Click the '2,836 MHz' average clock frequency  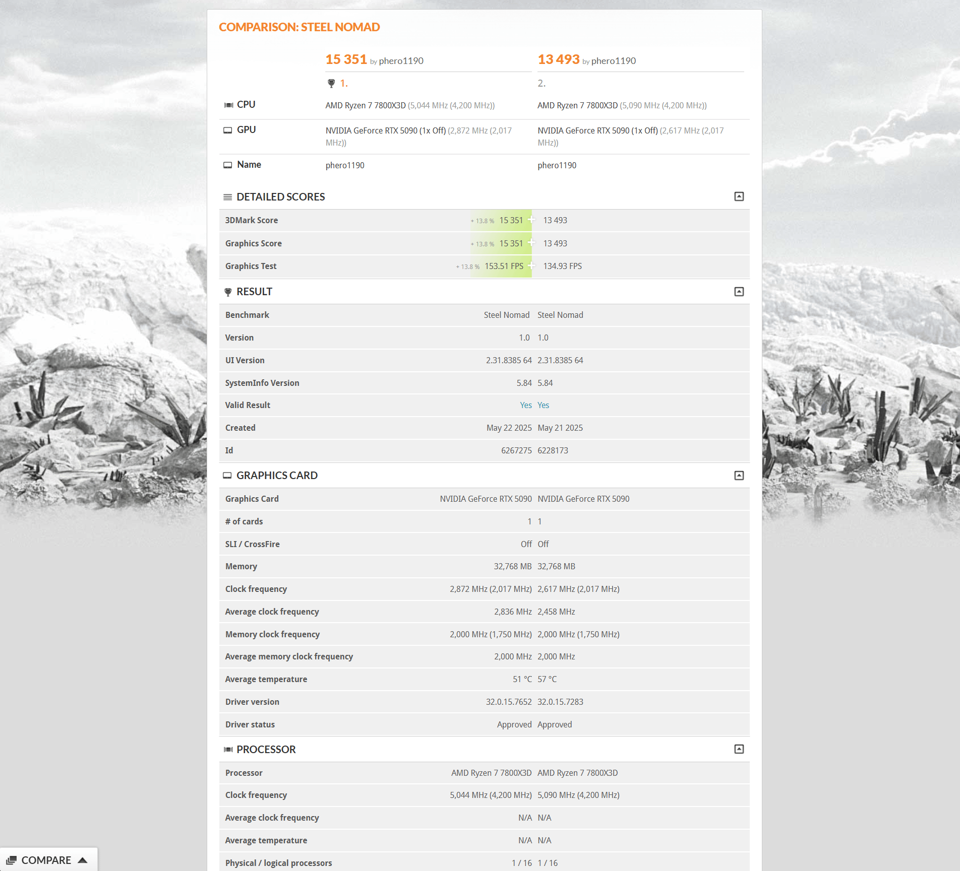[x=513, y=612]
